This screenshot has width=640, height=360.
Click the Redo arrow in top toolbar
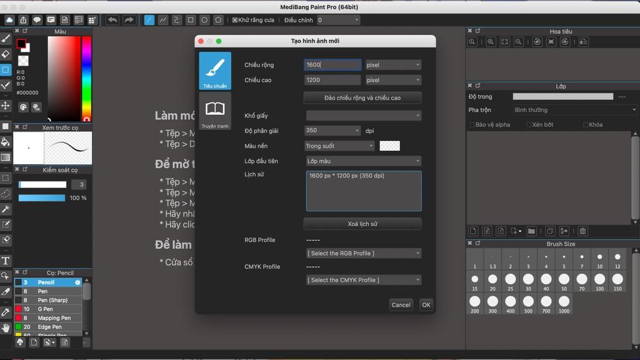(x=129, y=20)
